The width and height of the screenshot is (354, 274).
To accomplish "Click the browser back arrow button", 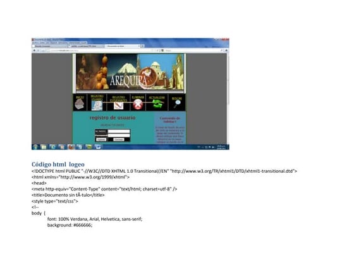I will pyautogui.click(x=34, y=51).
